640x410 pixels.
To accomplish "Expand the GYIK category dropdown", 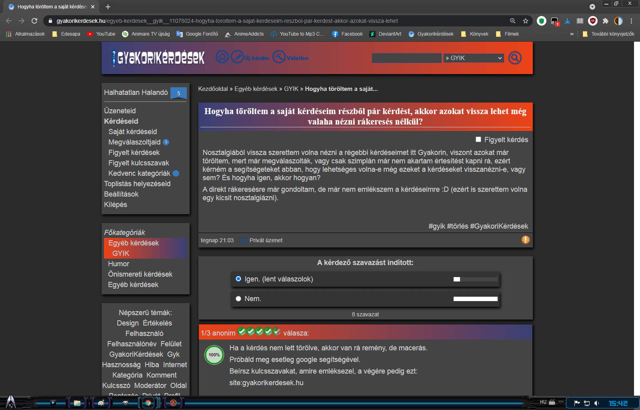I will click(473, 58).
